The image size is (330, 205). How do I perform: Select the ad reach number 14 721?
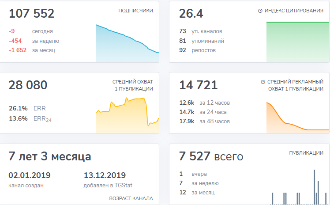(198, 85)
